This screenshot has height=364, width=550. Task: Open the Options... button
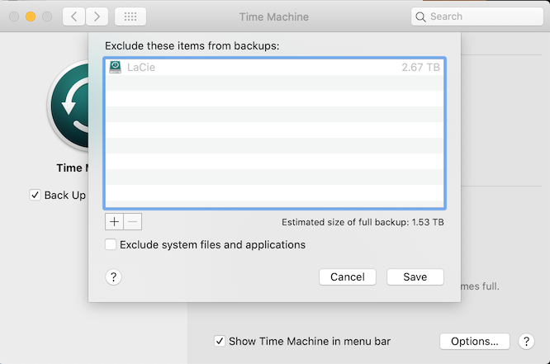[474, 341]
